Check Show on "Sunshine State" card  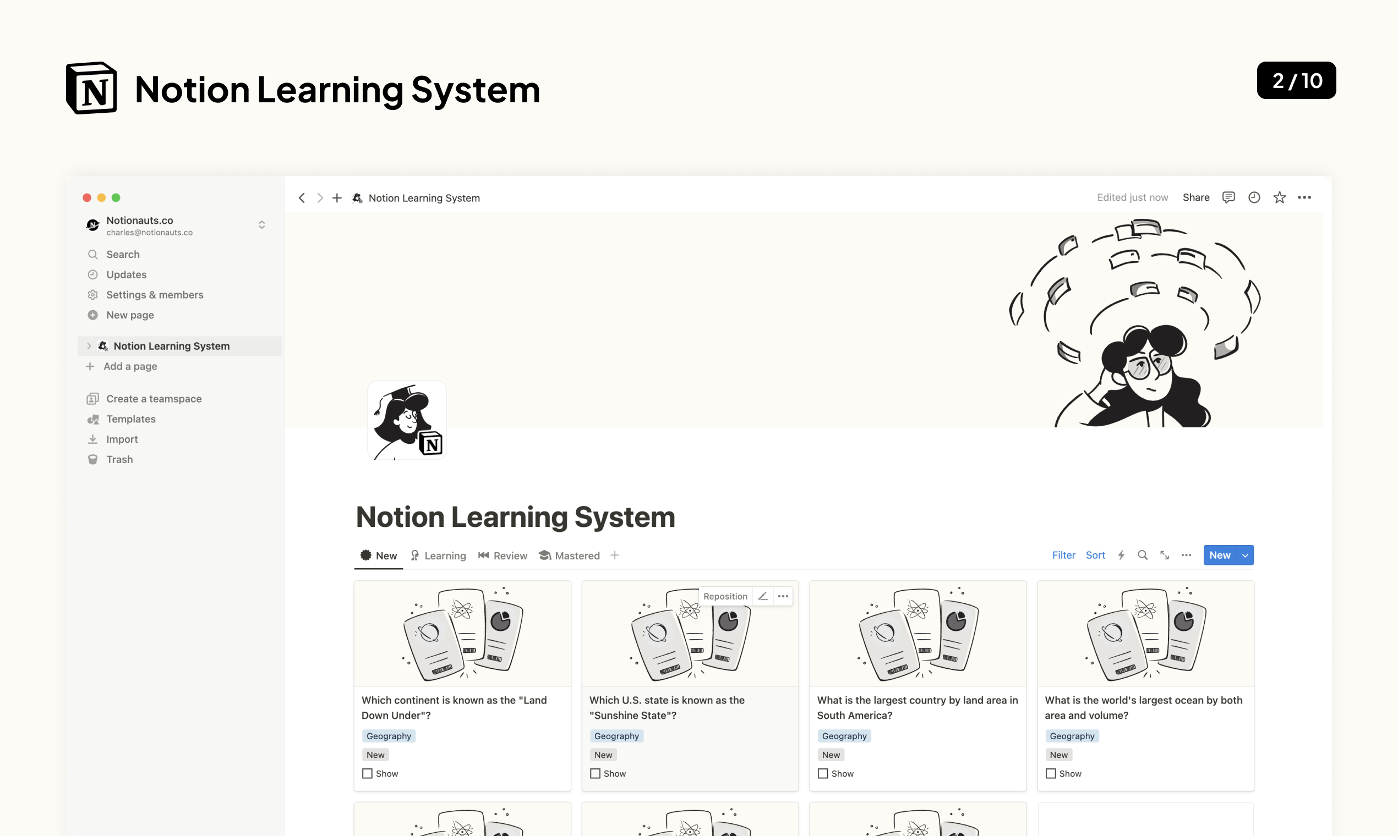pos(596,773)
